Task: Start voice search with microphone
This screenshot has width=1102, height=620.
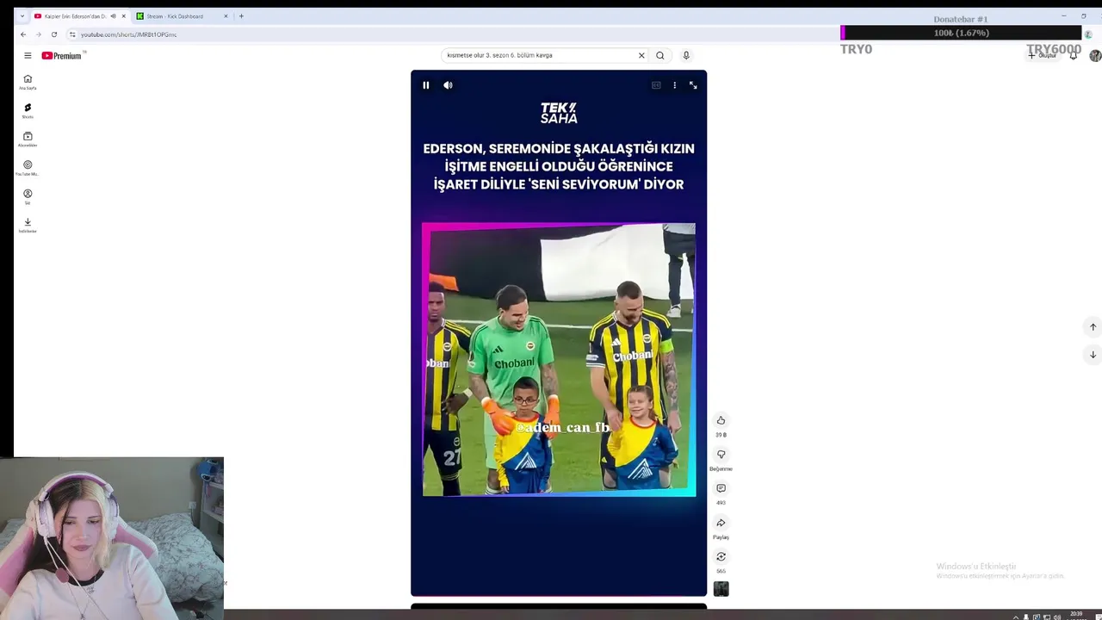Action: (686, 55)
